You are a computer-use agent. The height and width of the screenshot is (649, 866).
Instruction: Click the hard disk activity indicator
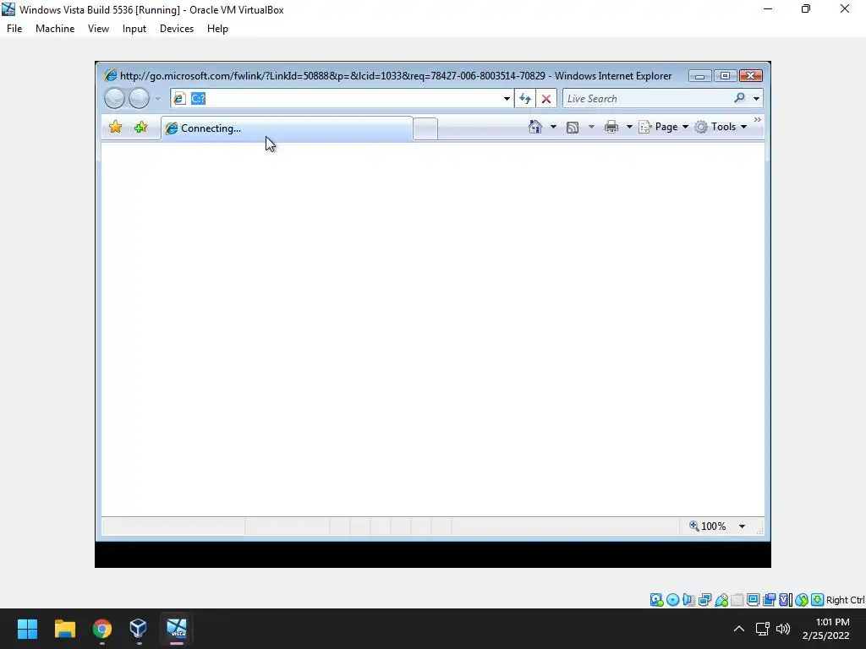[x=656, y=600]
